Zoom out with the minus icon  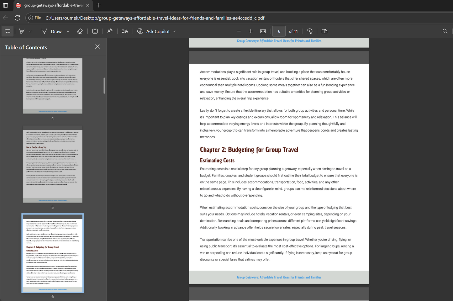pyautogui.click(x=239, y=31)
